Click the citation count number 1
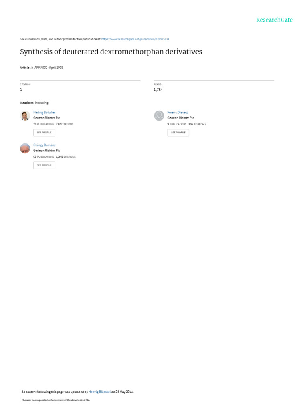This screenshot has height=410, width=308. pyautogui.click(x=21, y=90)
